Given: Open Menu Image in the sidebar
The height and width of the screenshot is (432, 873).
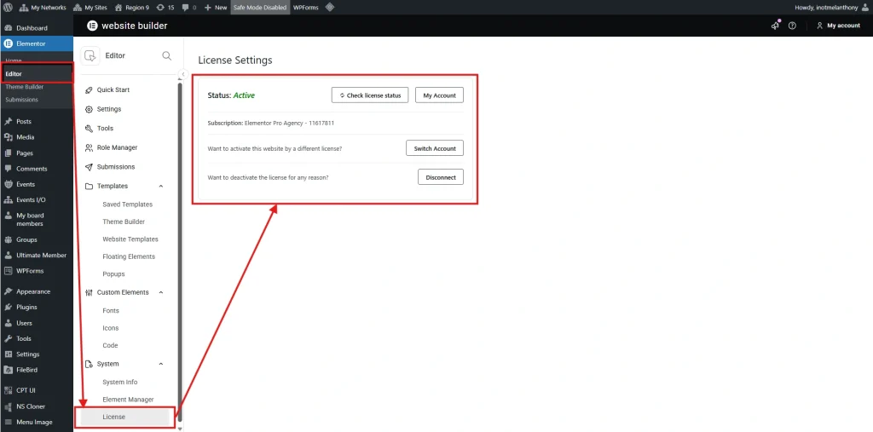Looking at the screenshot, I should (36, 422).
